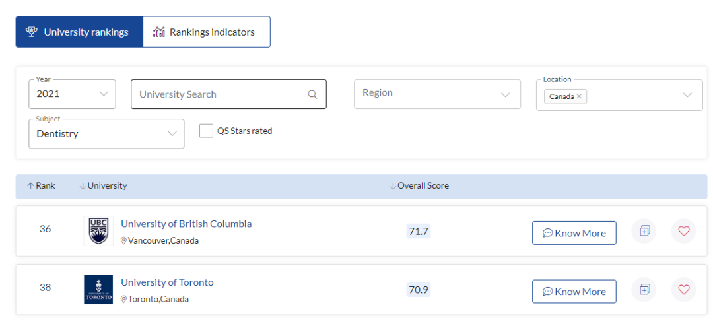
Task: Favorite University of Toronto with heart
Action: click(683, 289)
